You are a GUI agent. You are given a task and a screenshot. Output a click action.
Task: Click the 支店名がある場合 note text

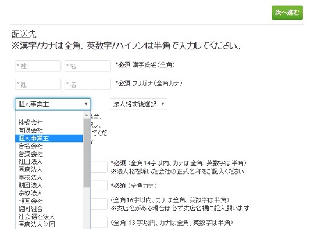pos(180,208)
